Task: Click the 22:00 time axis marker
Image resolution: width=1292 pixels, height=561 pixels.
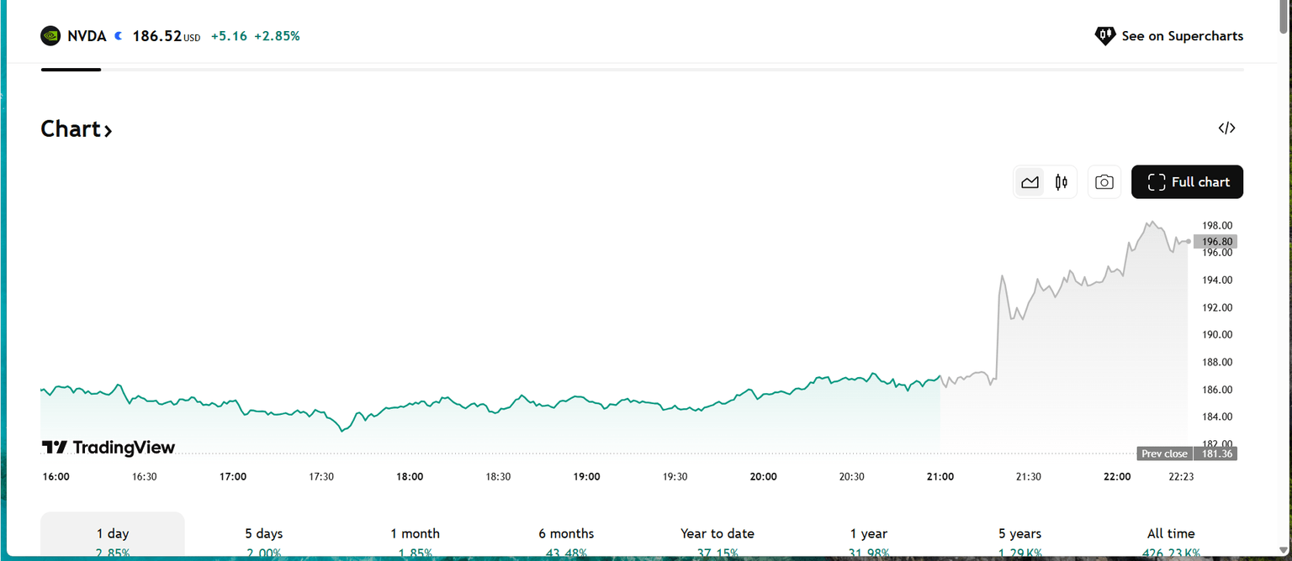Action: (x=1117, y=477)
